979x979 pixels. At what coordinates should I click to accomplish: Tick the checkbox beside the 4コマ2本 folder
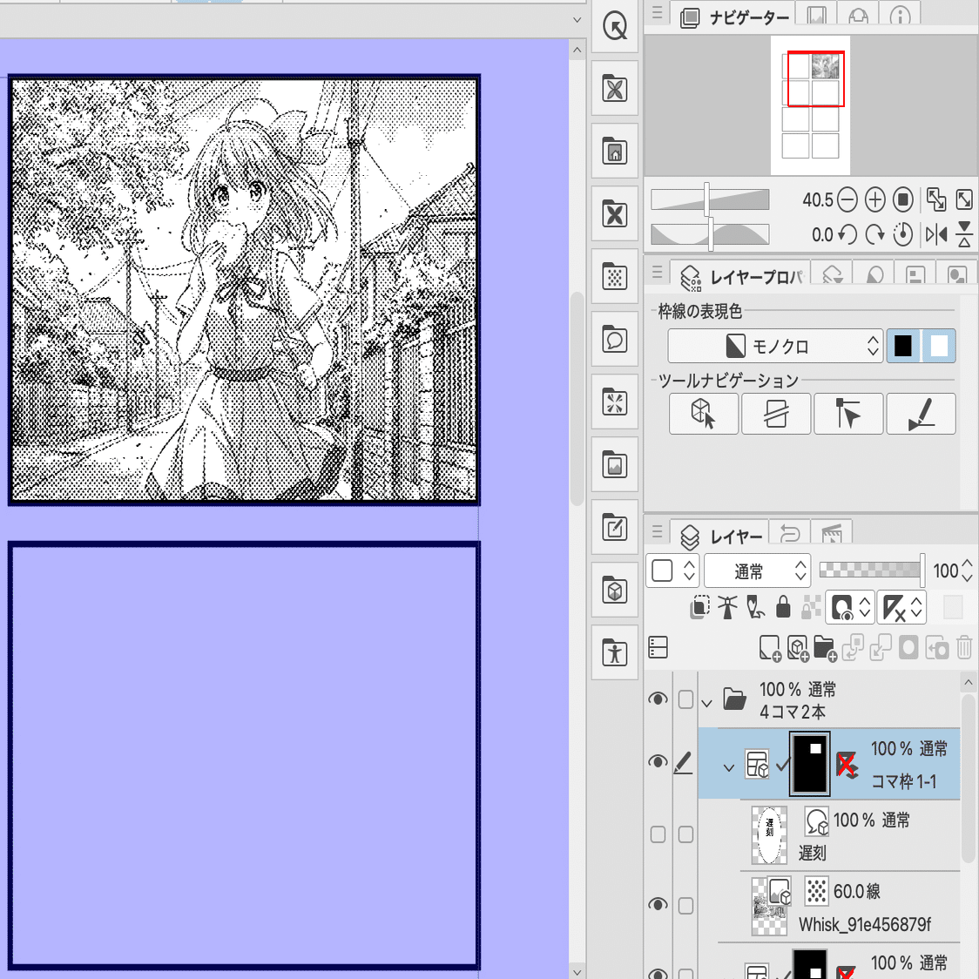point(685,699)
